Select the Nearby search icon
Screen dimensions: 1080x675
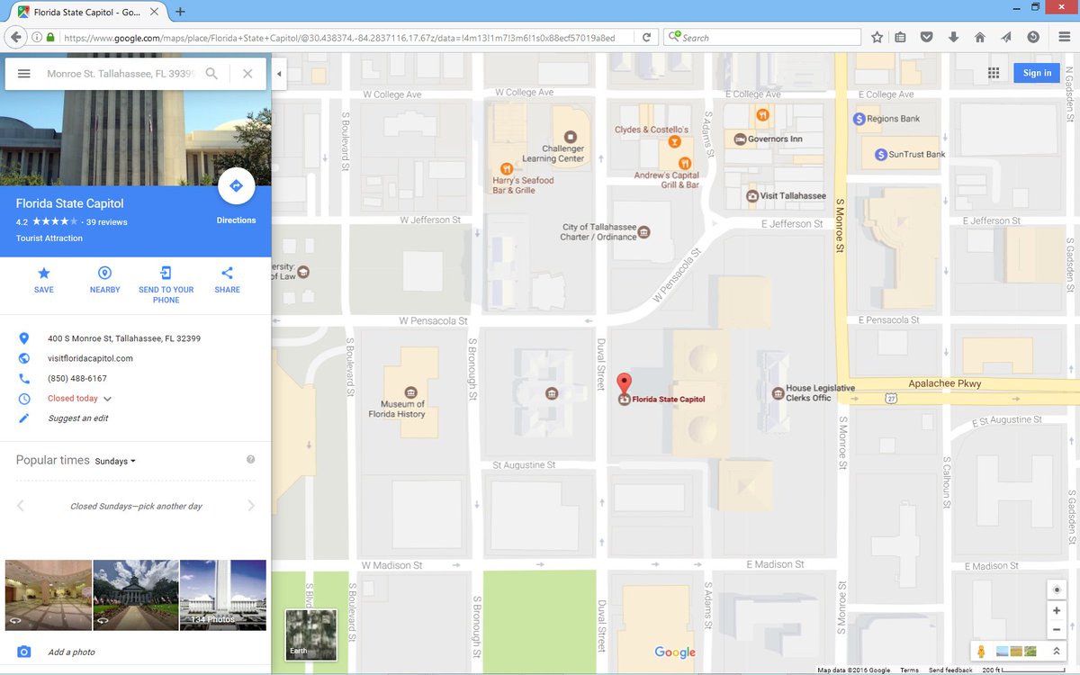pos(104,274)
